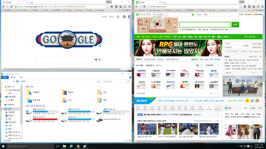The image size is (266, 149).
Task: Open the Google apps grid icon
Action: tap(118, 17)
